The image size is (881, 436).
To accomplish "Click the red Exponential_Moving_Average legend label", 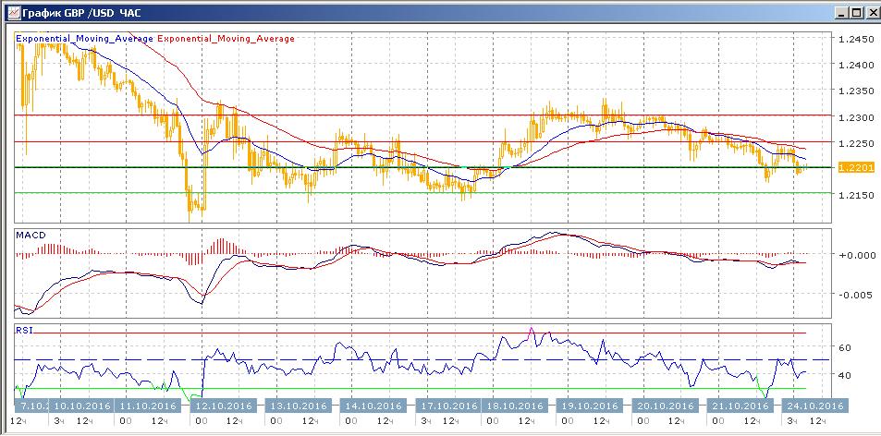I will [x=227, y=39].
